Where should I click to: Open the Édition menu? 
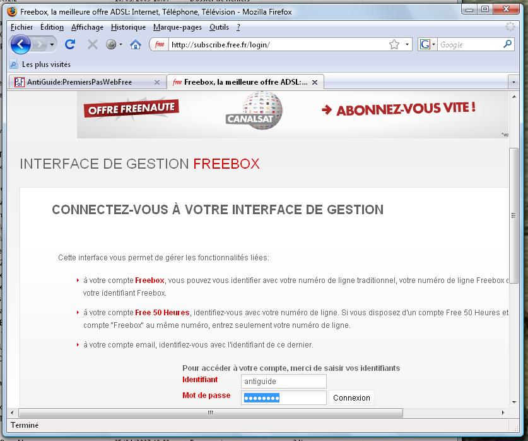[52, 27]
